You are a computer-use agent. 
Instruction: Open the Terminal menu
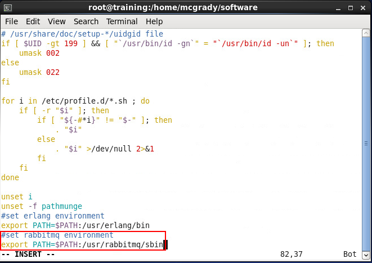122,21
